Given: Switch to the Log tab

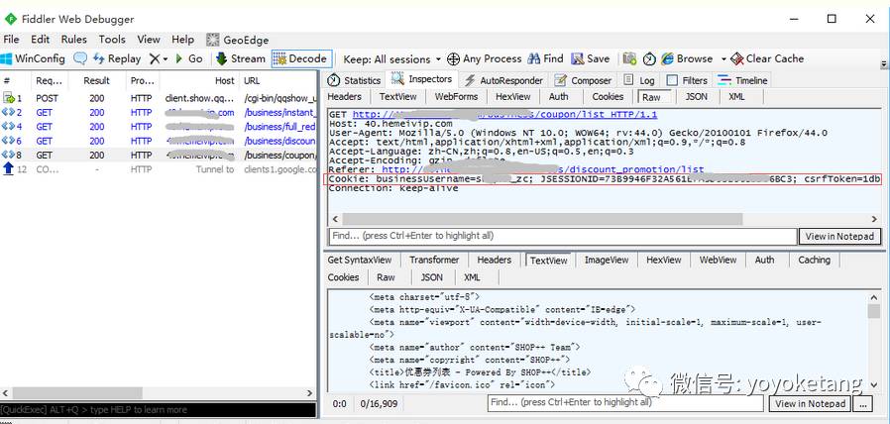Looking at the screenshot, I should point(639,80).
